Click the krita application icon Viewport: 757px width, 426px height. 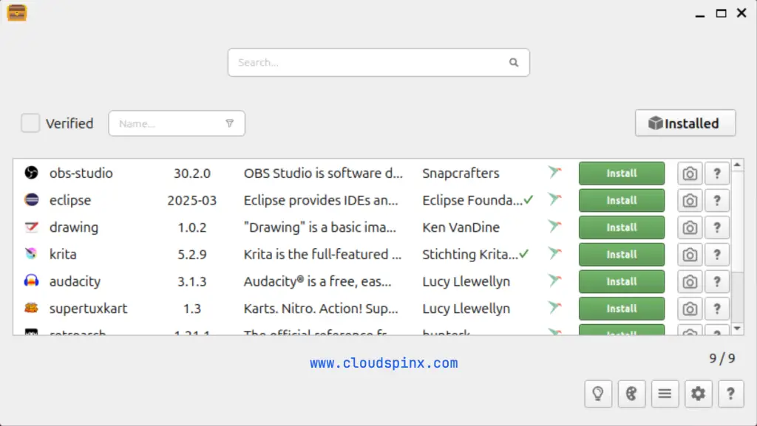click(x=30, y=254)
